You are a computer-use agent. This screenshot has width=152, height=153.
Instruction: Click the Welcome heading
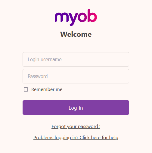(76, 34)
